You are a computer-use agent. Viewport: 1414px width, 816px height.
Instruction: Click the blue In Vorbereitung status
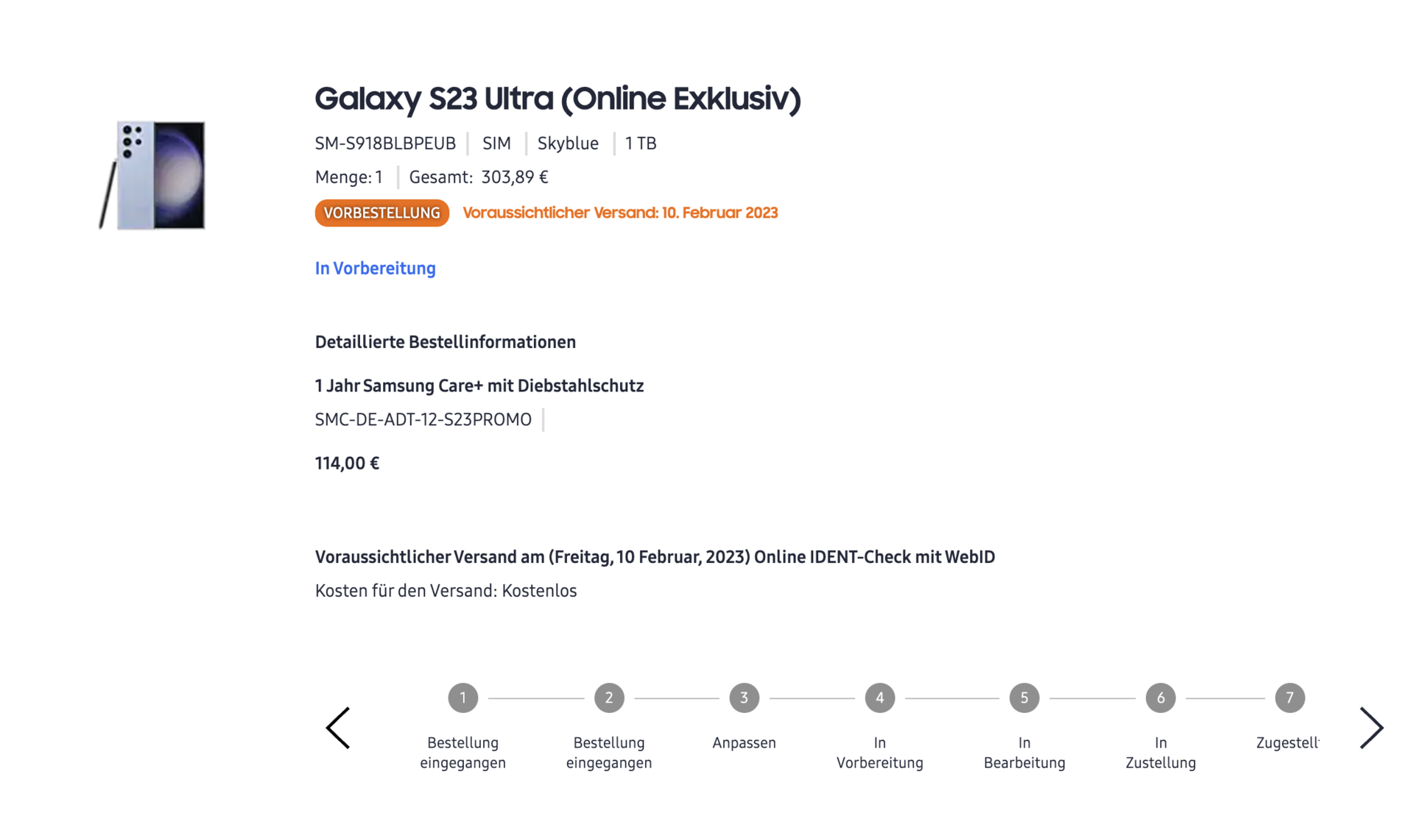[375, 269]
